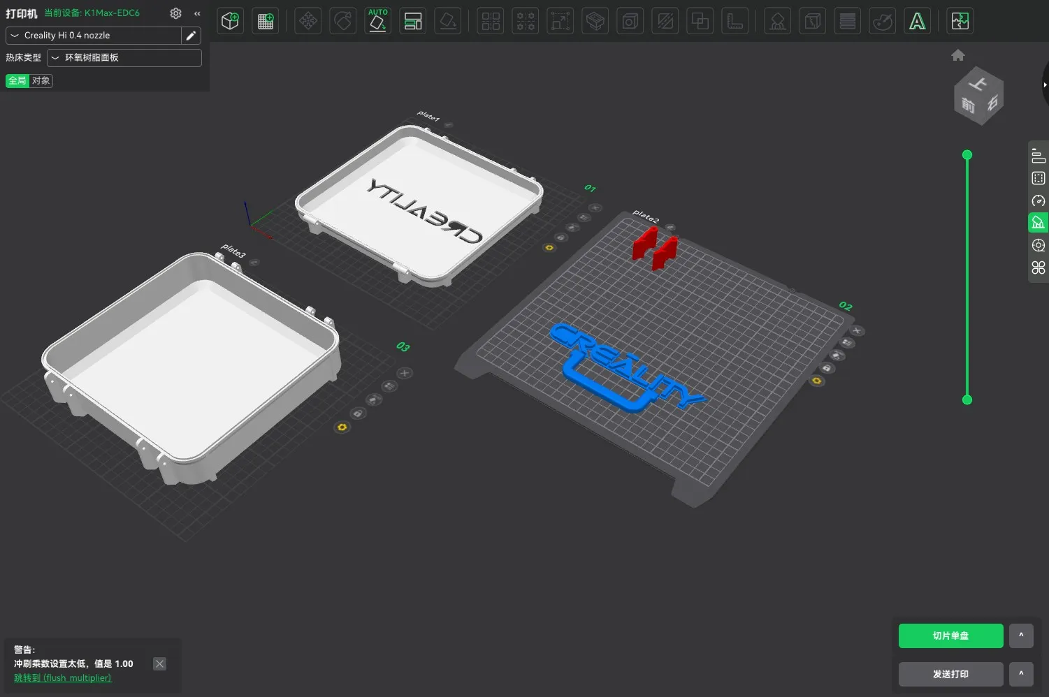Select the text letter A tool
Screen dimensions: 1049x697
click(918, 21)
